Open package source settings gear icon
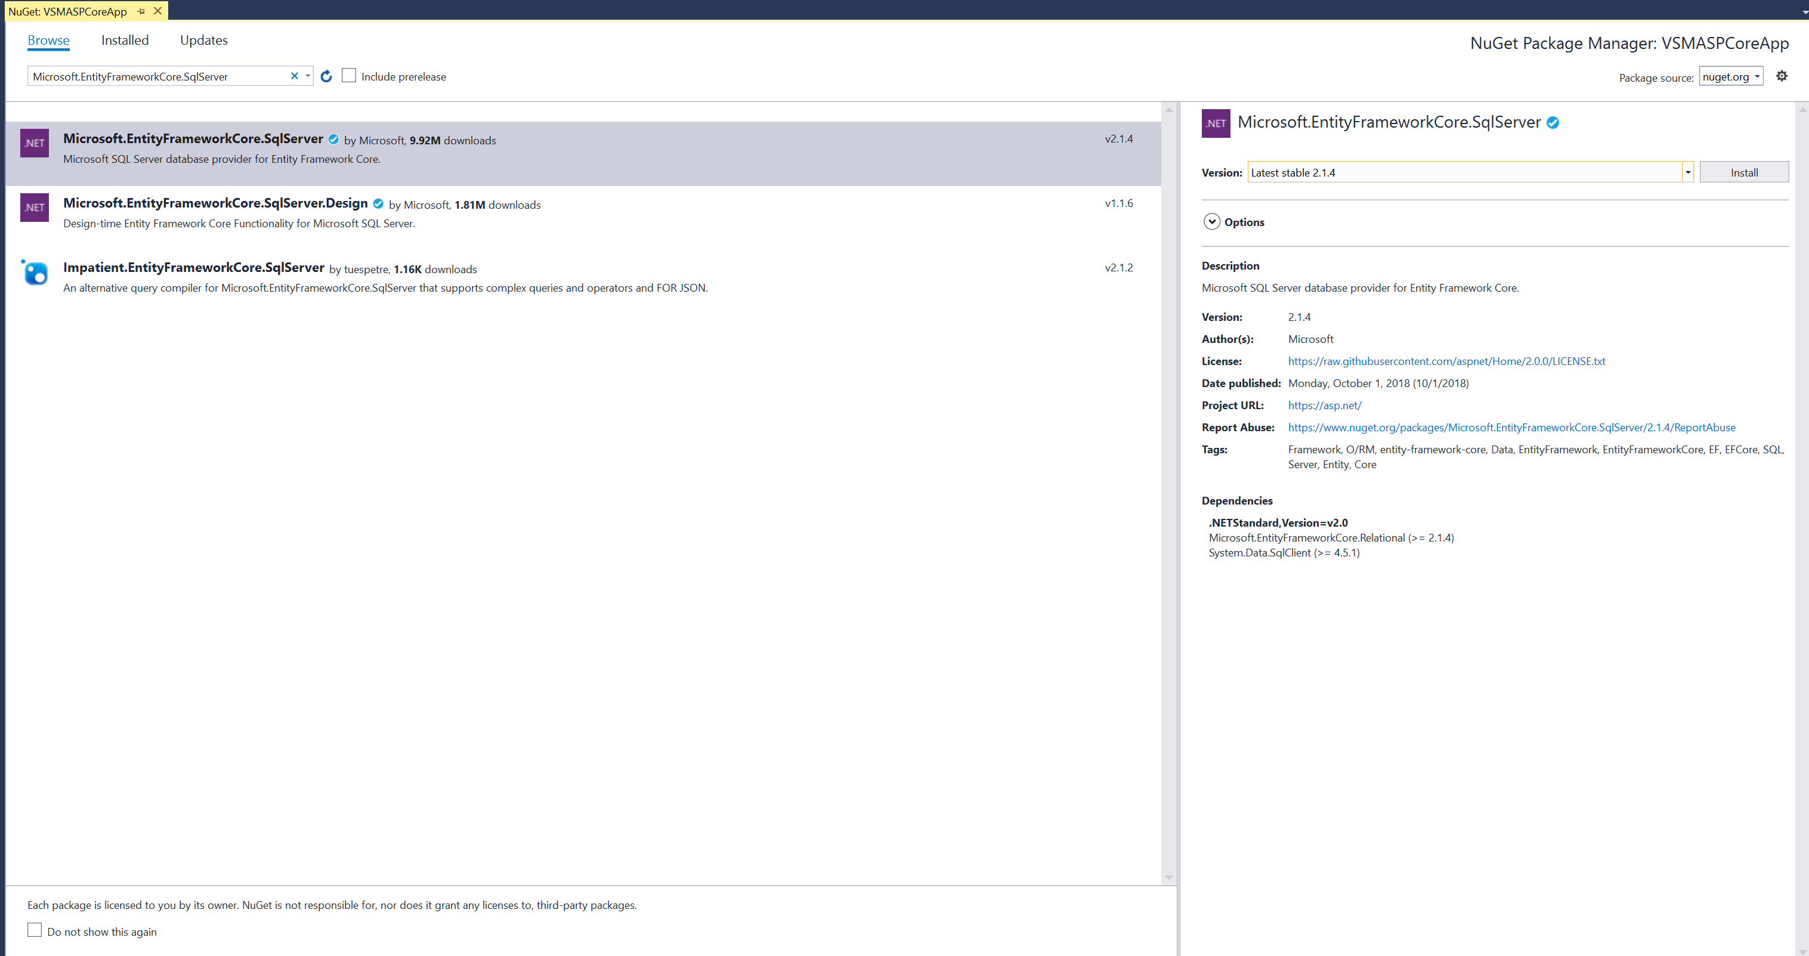The image size is (1809, 956). tap(1782, 76)
